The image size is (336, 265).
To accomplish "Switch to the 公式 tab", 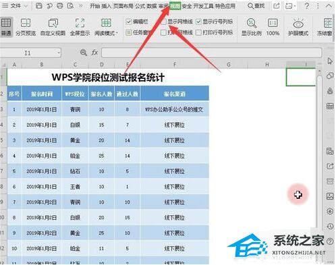I will 140,6.
